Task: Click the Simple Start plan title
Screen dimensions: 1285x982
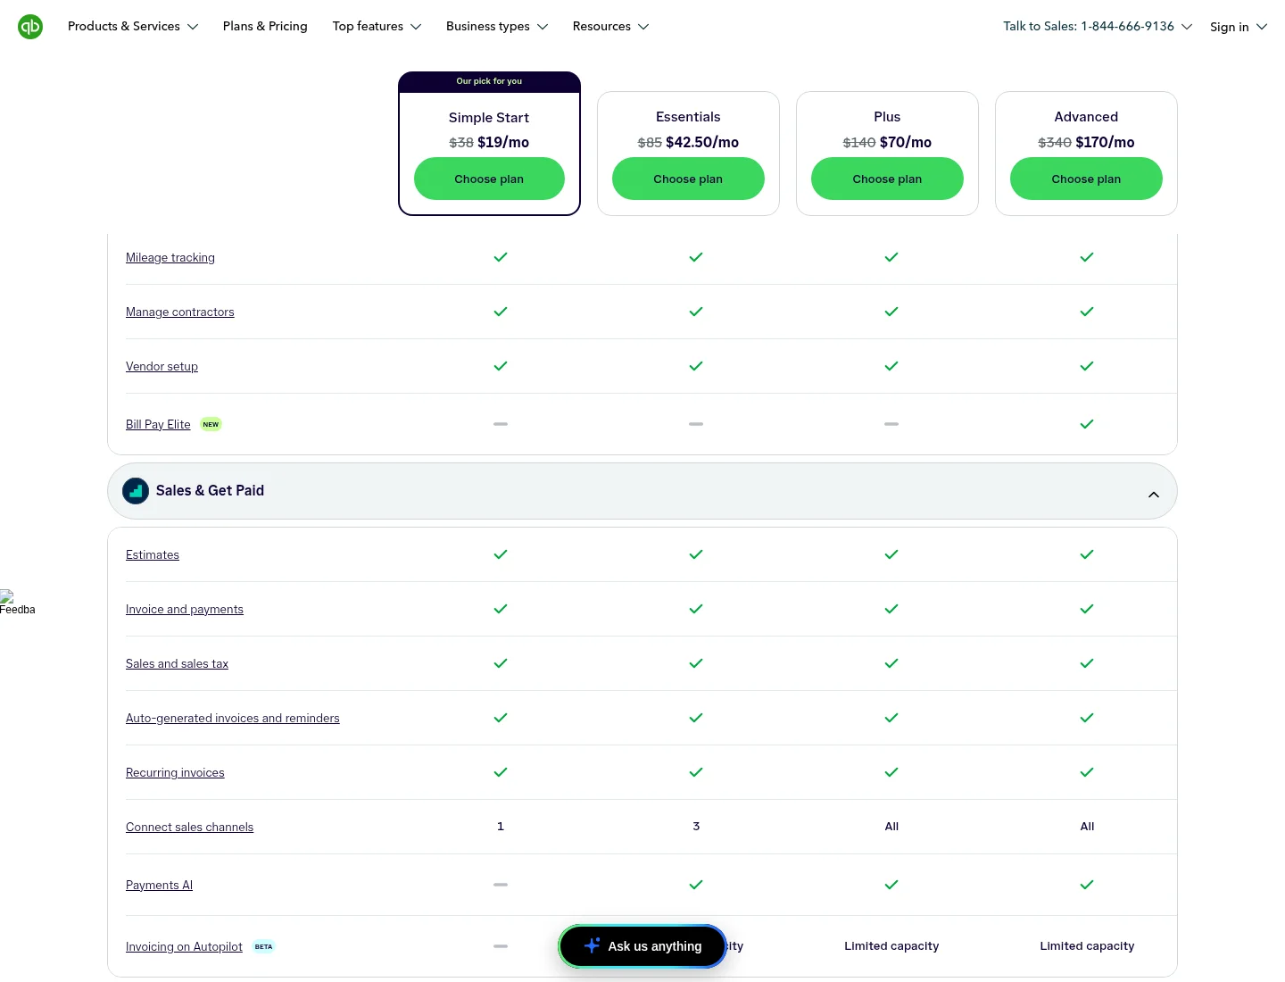Action: [489, 118]
